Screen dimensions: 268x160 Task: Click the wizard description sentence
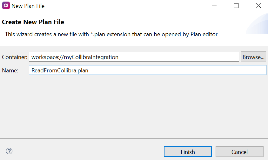(111, 34)
